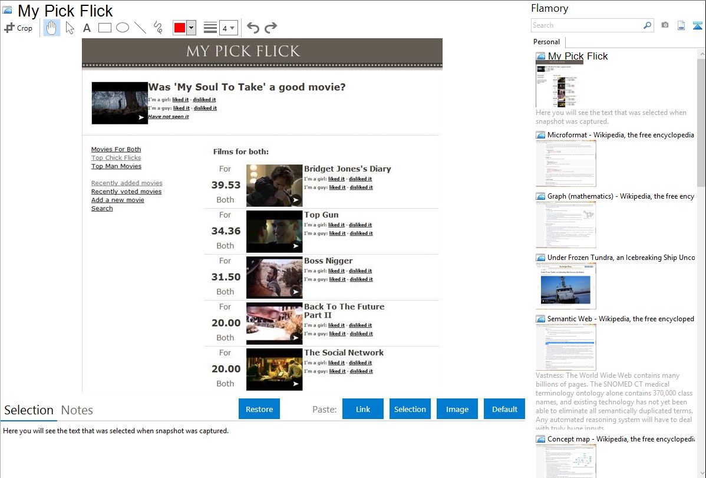This screenshot has width=706, height=478.
Task: Click the red color swatch
Action: pyautogui.click(x=180, y=28)
